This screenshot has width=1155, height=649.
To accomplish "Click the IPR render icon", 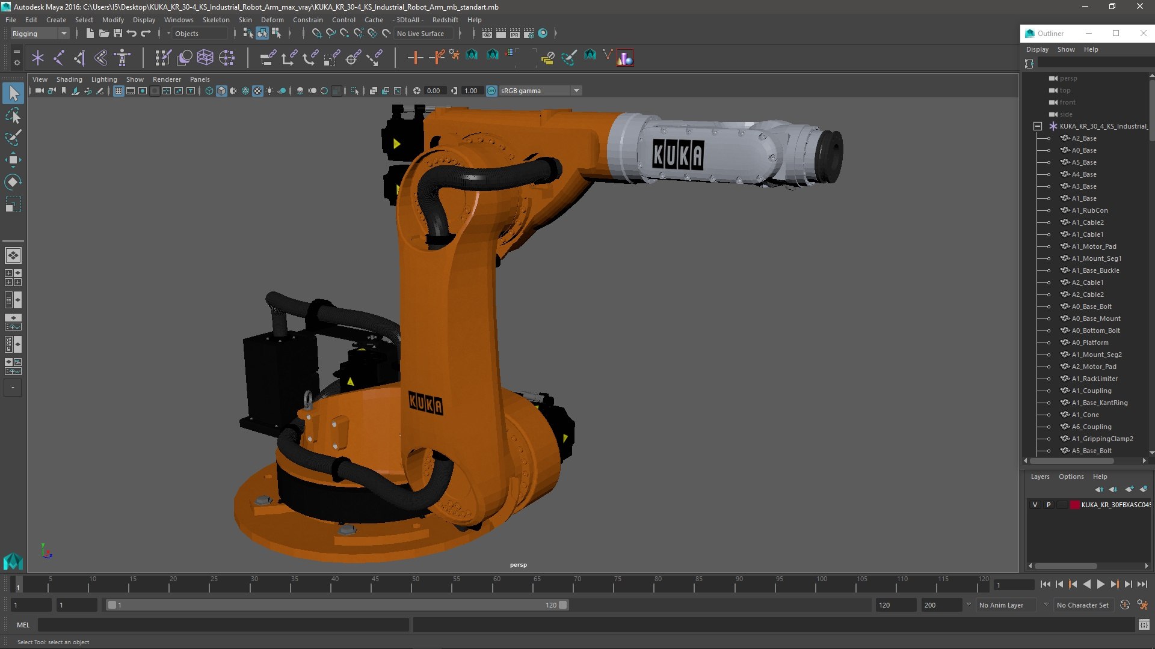I will [x=514, y=34].
